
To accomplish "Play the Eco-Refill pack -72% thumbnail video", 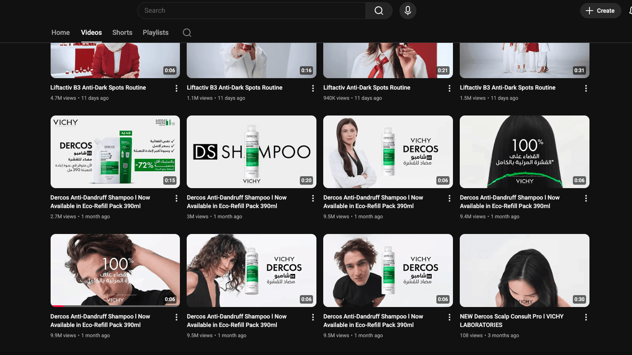I will [115, 152].
